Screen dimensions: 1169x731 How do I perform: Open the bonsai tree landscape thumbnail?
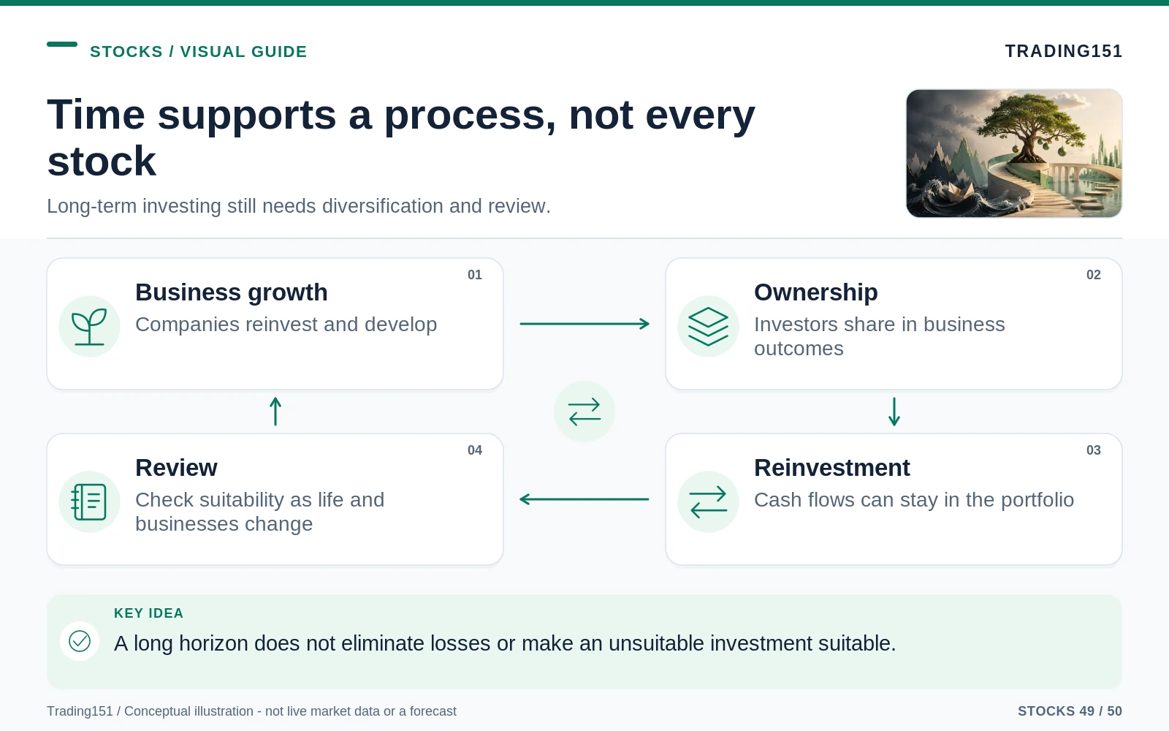pyautogui.click(x=1014, y=154)
